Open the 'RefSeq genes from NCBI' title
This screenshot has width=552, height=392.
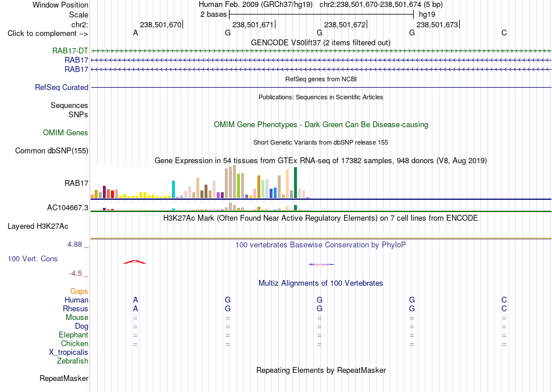coord(321,79)
